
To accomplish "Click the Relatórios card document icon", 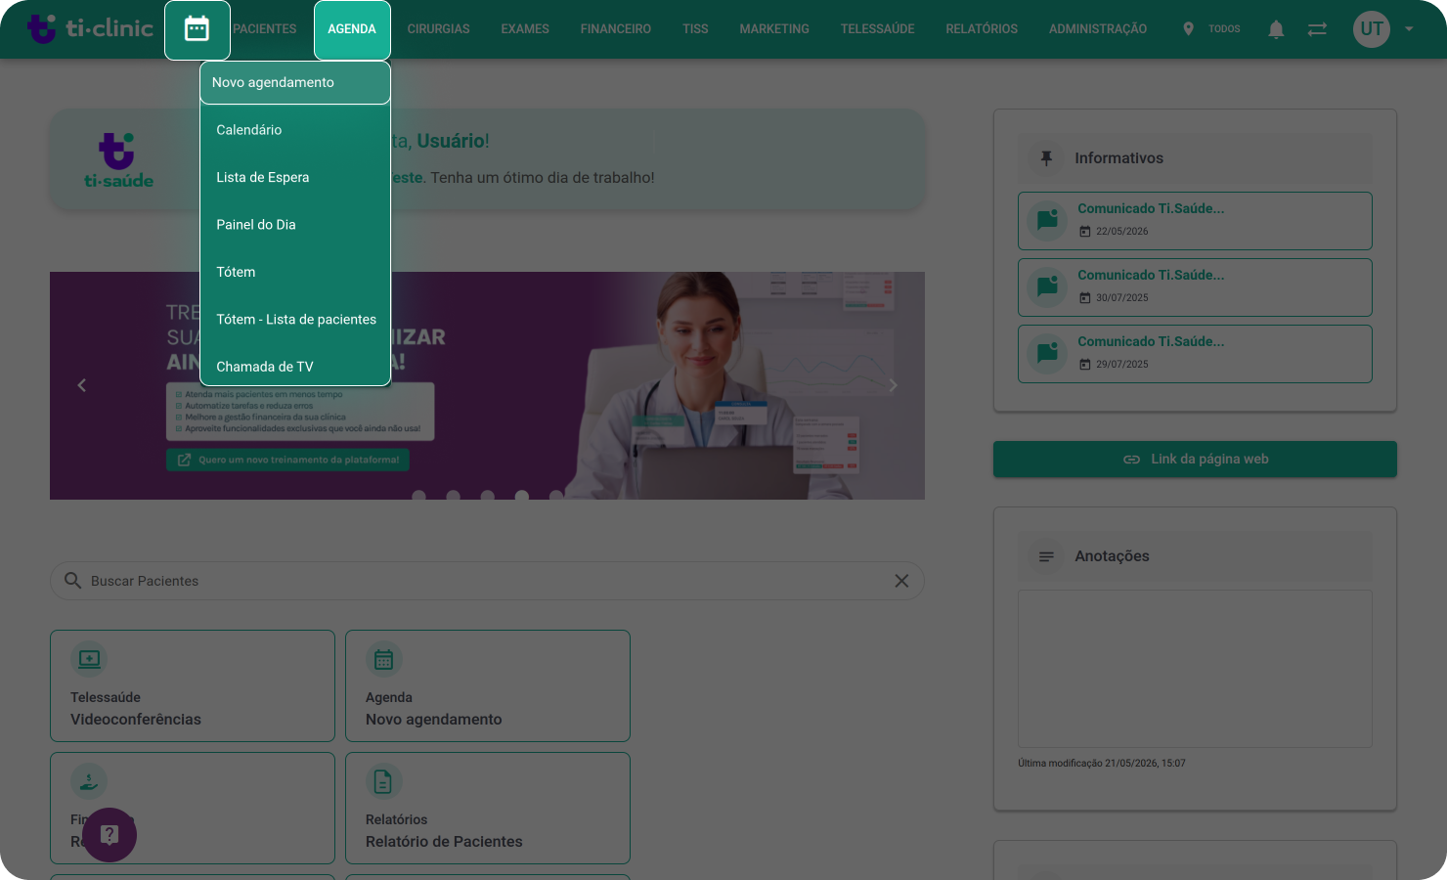I will click(x=383, y=781).
